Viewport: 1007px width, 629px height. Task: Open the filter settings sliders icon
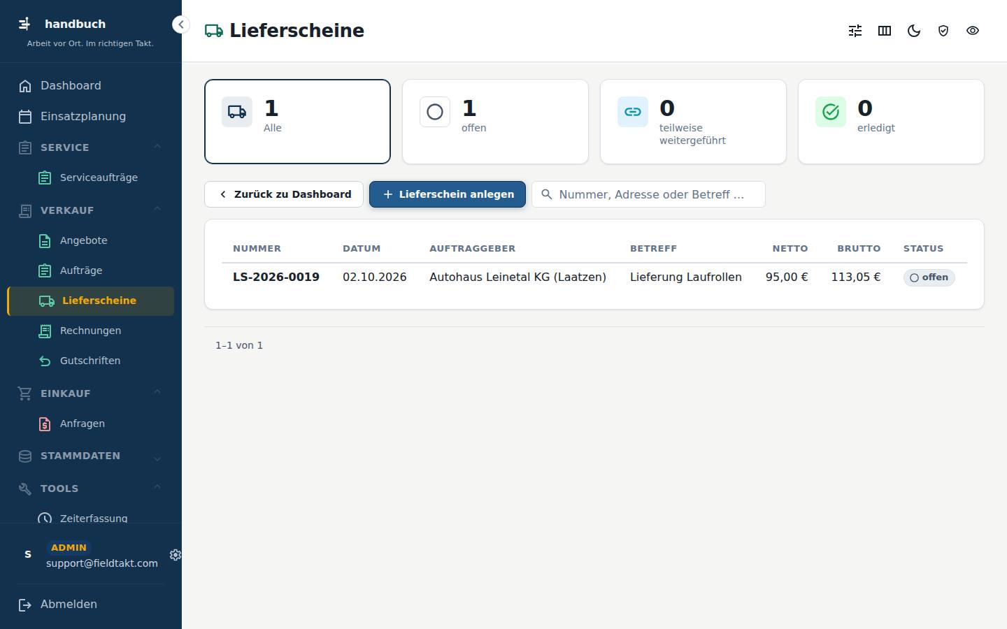[x=855, y=31]
